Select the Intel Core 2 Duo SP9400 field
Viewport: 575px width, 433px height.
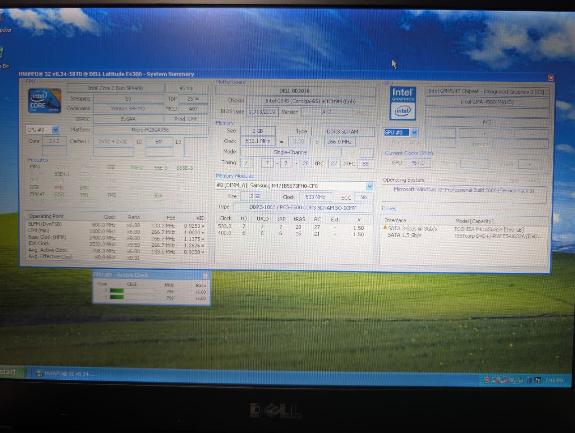115,88
